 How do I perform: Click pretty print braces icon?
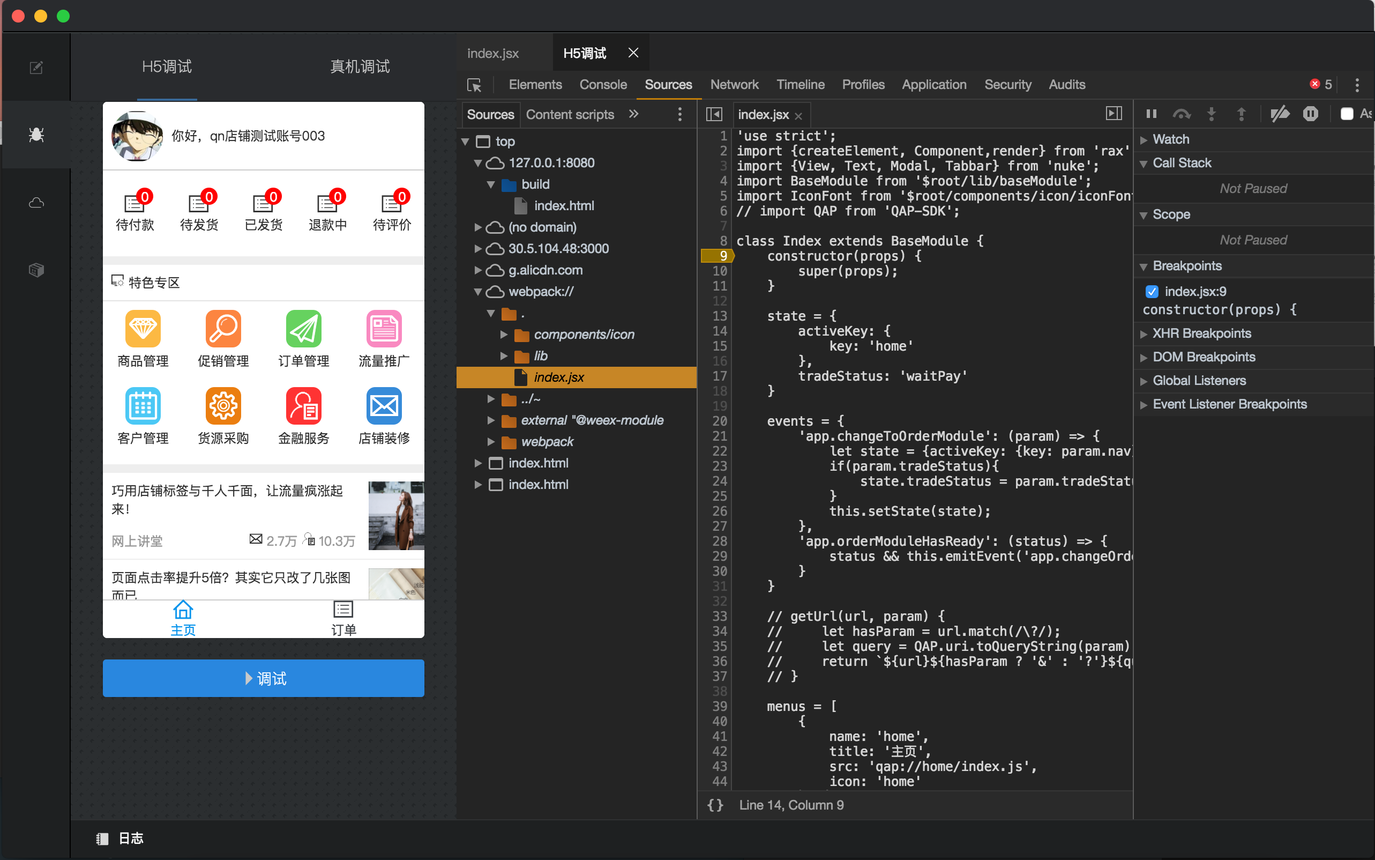[x=715, y=805]
